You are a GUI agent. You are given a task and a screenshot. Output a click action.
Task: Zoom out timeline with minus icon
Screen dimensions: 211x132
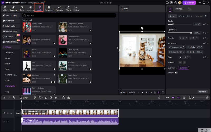pyautogui.click(x=190, y=98)
